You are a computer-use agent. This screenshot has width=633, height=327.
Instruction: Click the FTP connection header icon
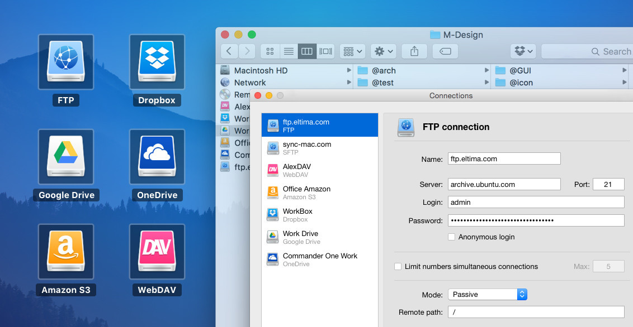pos(406,127)
